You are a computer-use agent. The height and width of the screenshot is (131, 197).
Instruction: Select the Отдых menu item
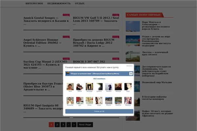click(x=79, y=3)
